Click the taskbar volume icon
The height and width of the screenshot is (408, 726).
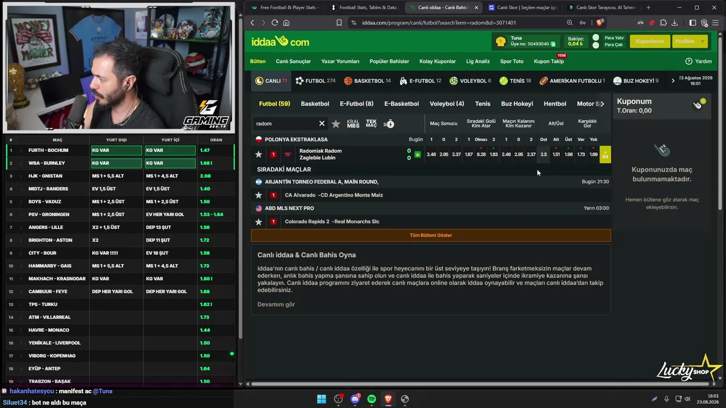[687, 399]
